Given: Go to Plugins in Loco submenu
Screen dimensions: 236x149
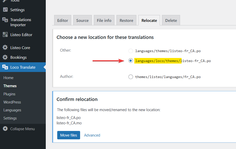Looking at the screenshot, I should (9, 94).
